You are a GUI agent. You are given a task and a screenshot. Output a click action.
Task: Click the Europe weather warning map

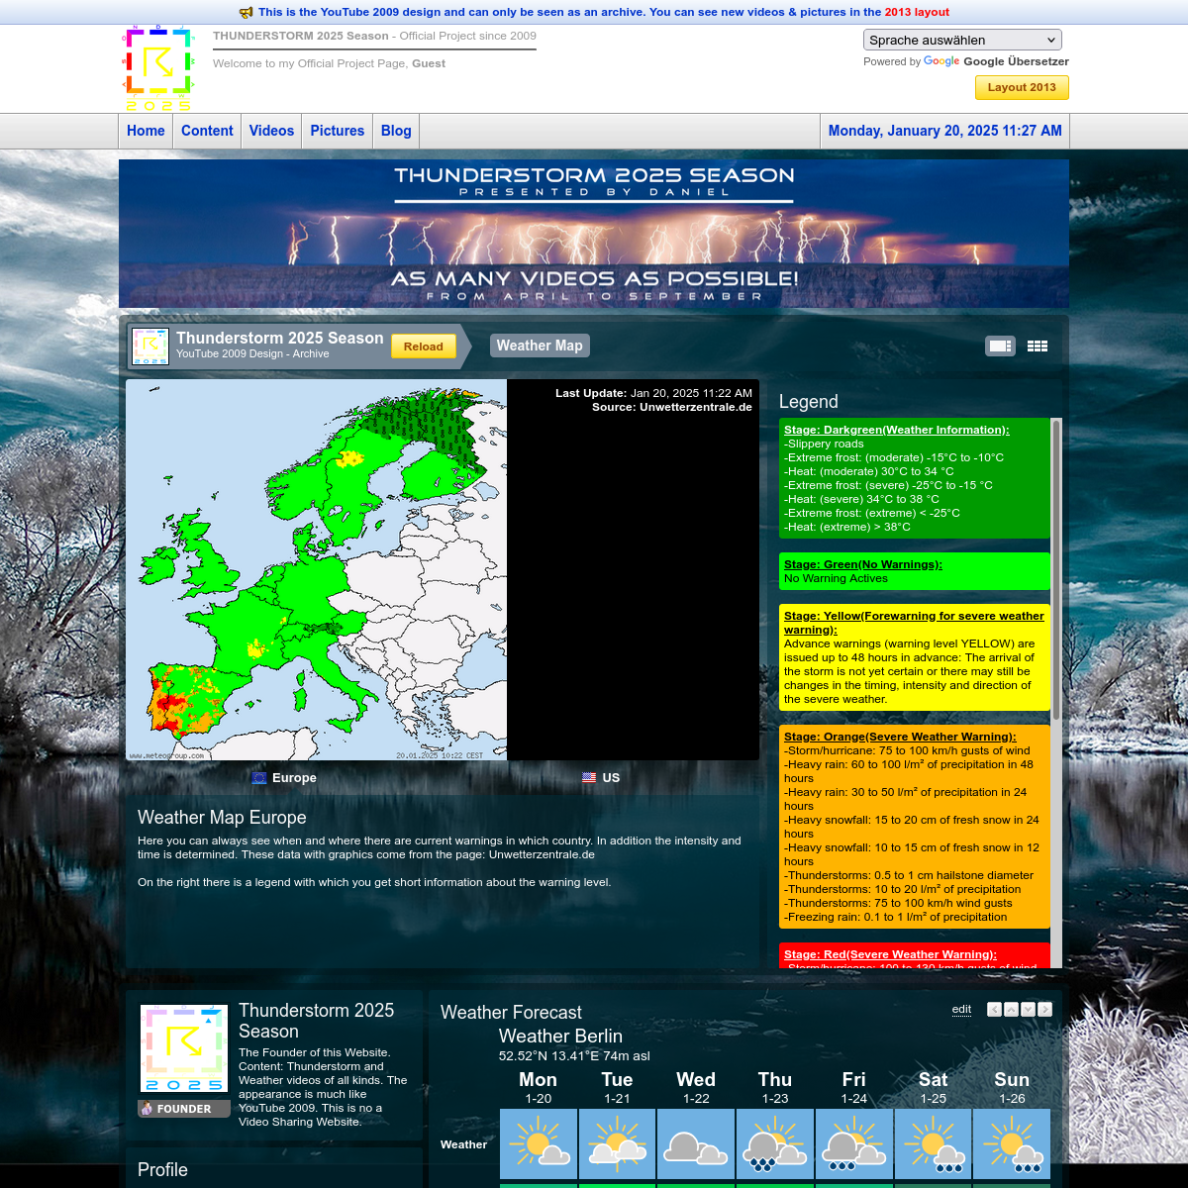point(317,569)
